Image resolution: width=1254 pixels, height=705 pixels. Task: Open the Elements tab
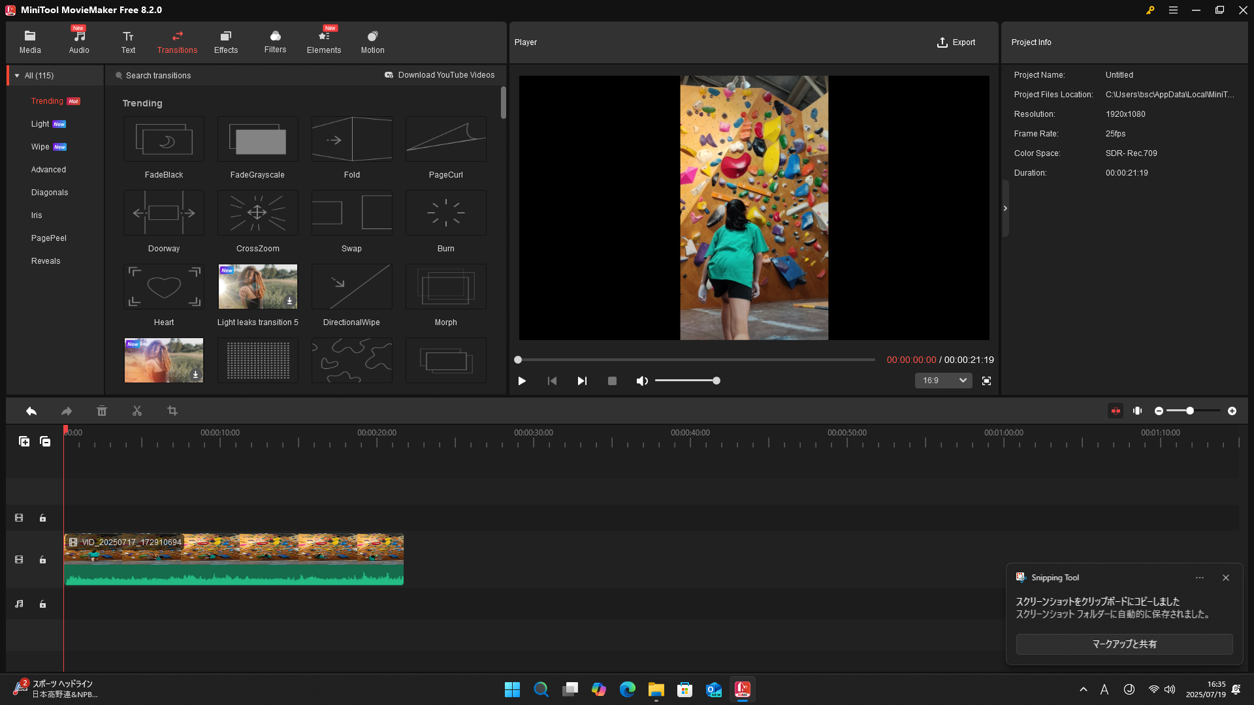pyautogui.click(x=324, y=42)
